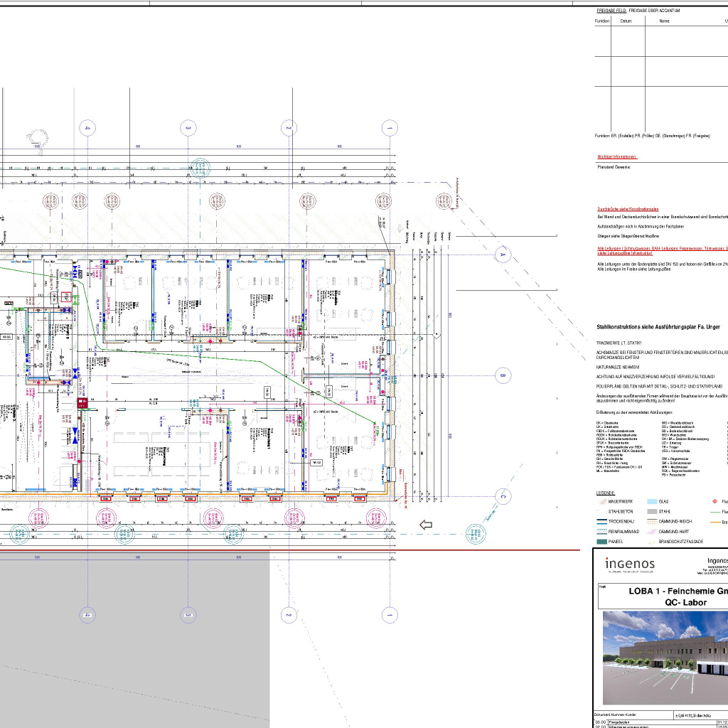Pick grid axis bubble C
The width and height of the screenshot is (728, 728).
pos(502,496)
